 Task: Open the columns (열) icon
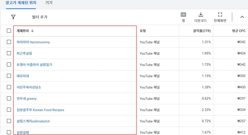183,15
